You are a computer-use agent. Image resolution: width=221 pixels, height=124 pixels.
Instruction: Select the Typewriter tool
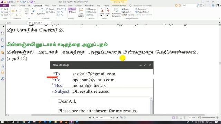41,11
